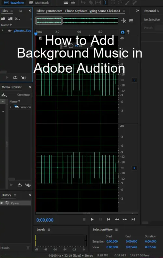This screenshot has height=258, width=163.
Task: Play the selected file in Files panel
Action: 7,77
